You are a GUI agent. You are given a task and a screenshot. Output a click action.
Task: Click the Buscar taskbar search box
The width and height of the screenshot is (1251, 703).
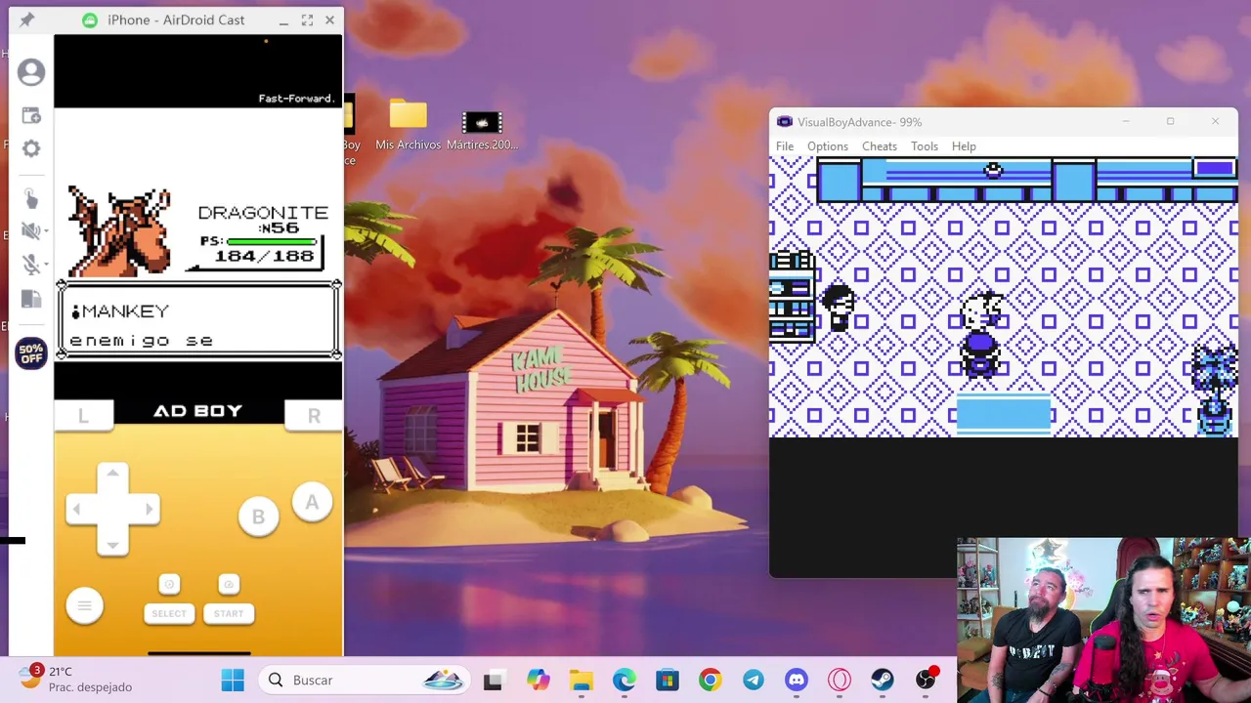pyautogui.click(x=365, y=680)
